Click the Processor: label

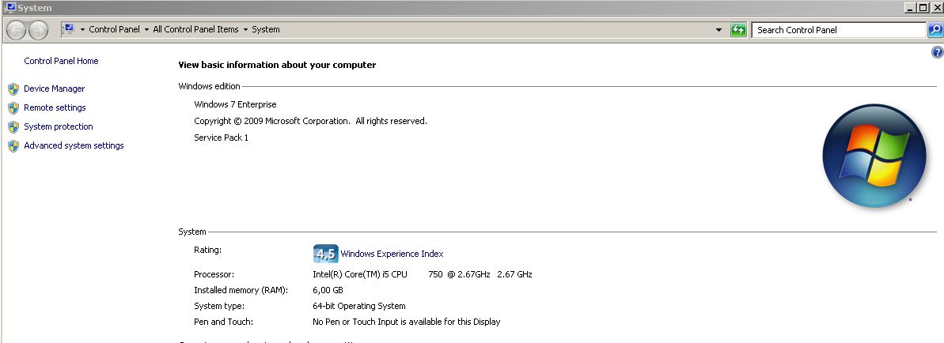click(214, 274)
